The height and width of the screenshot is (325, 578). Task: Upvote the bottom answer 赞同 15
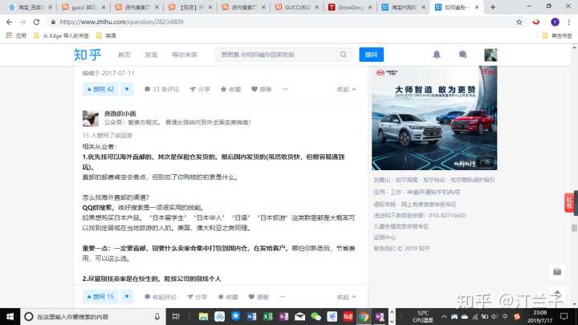(x=99, y=297)
